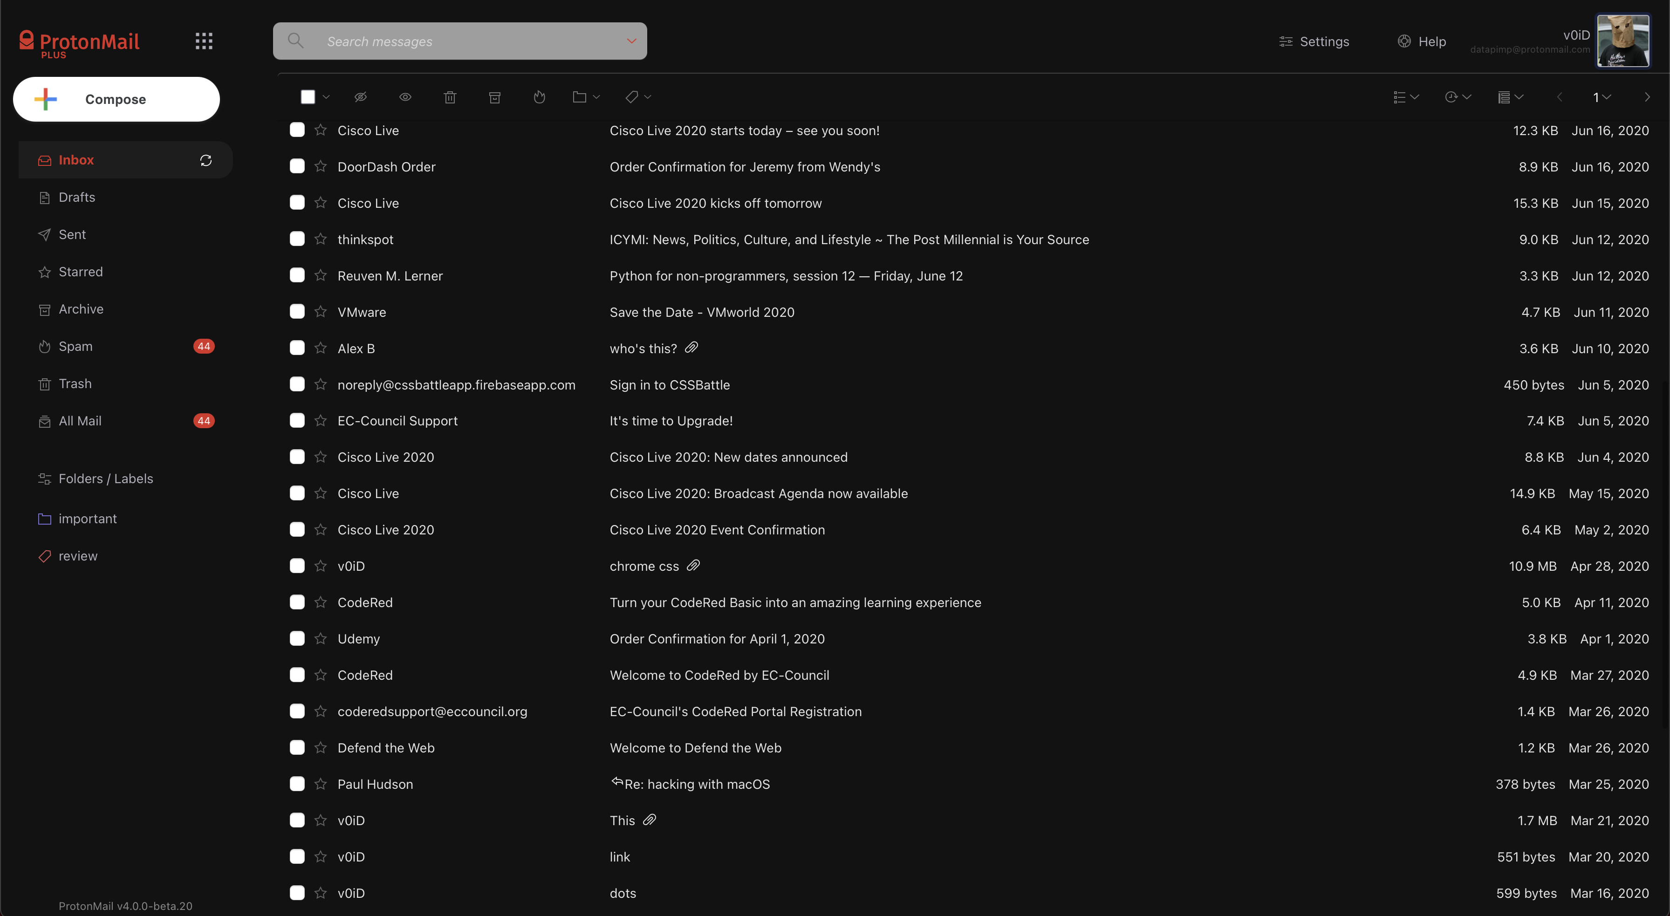Click the Compose button
The height and width of the screenshot is (916, 1670).
click(116, 99)
